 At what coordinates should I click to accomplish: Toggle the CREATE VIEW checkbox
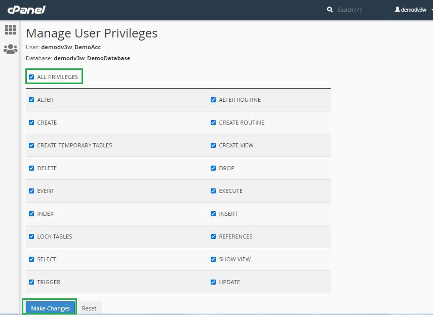pos(213,145)
